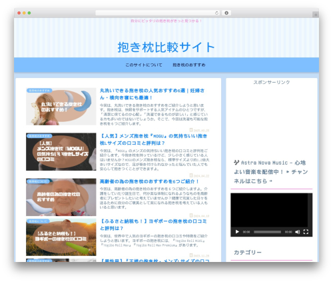Open the 【人気】メンズ抱き枕 MOGU article title
The height and width of the screenshot is (282, 333).
pyautogui.click(x=153, y=139)
